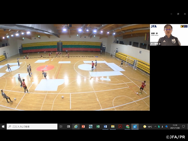Restore down the meeting window
This screenshot has width=188, height=141.
[x=178, y=14]
